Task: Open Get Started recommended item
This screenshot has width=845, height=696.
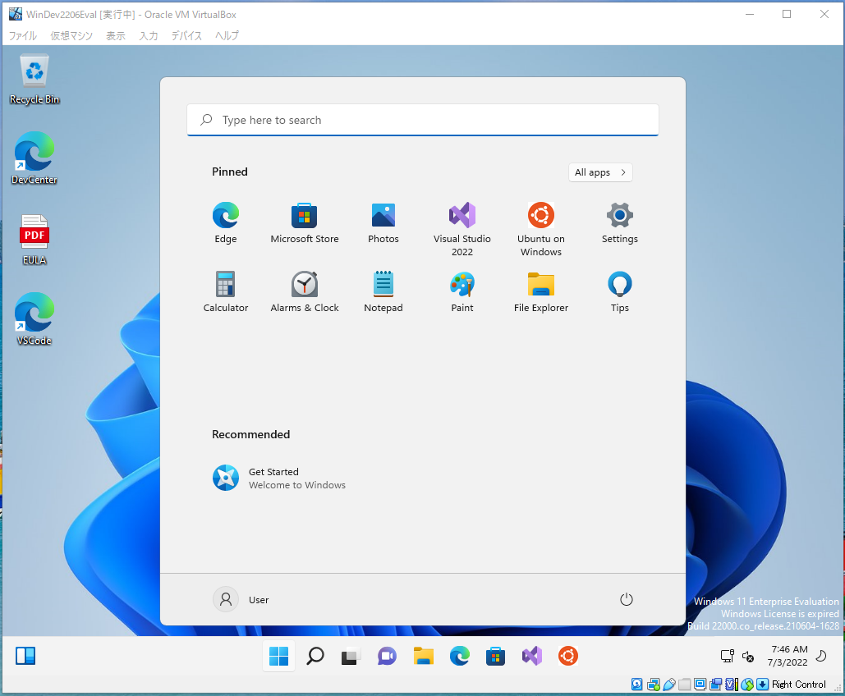Action: (279, 478)
